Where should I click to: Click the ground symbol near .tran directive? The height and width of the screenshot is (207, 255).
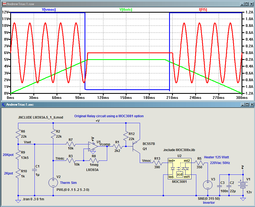click(x=18, y=201)
